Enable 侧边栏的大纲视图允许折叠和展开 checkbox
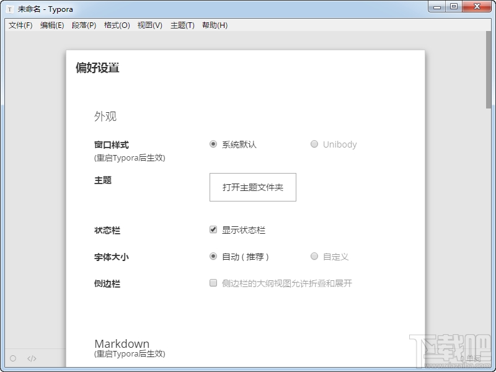The width and height of the screenshot is (496, 372). tap(213, 283)
